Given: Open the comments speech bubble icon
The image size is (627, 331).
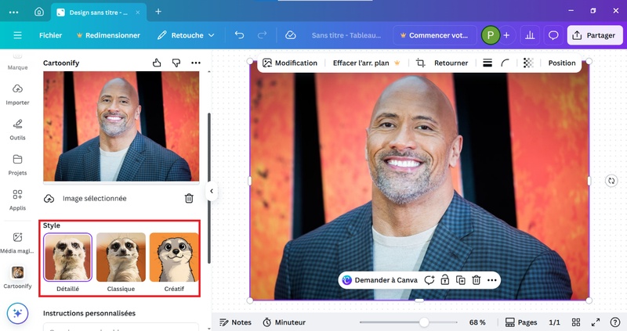Looking at the screenshot, I should click(x=553, y=35).
